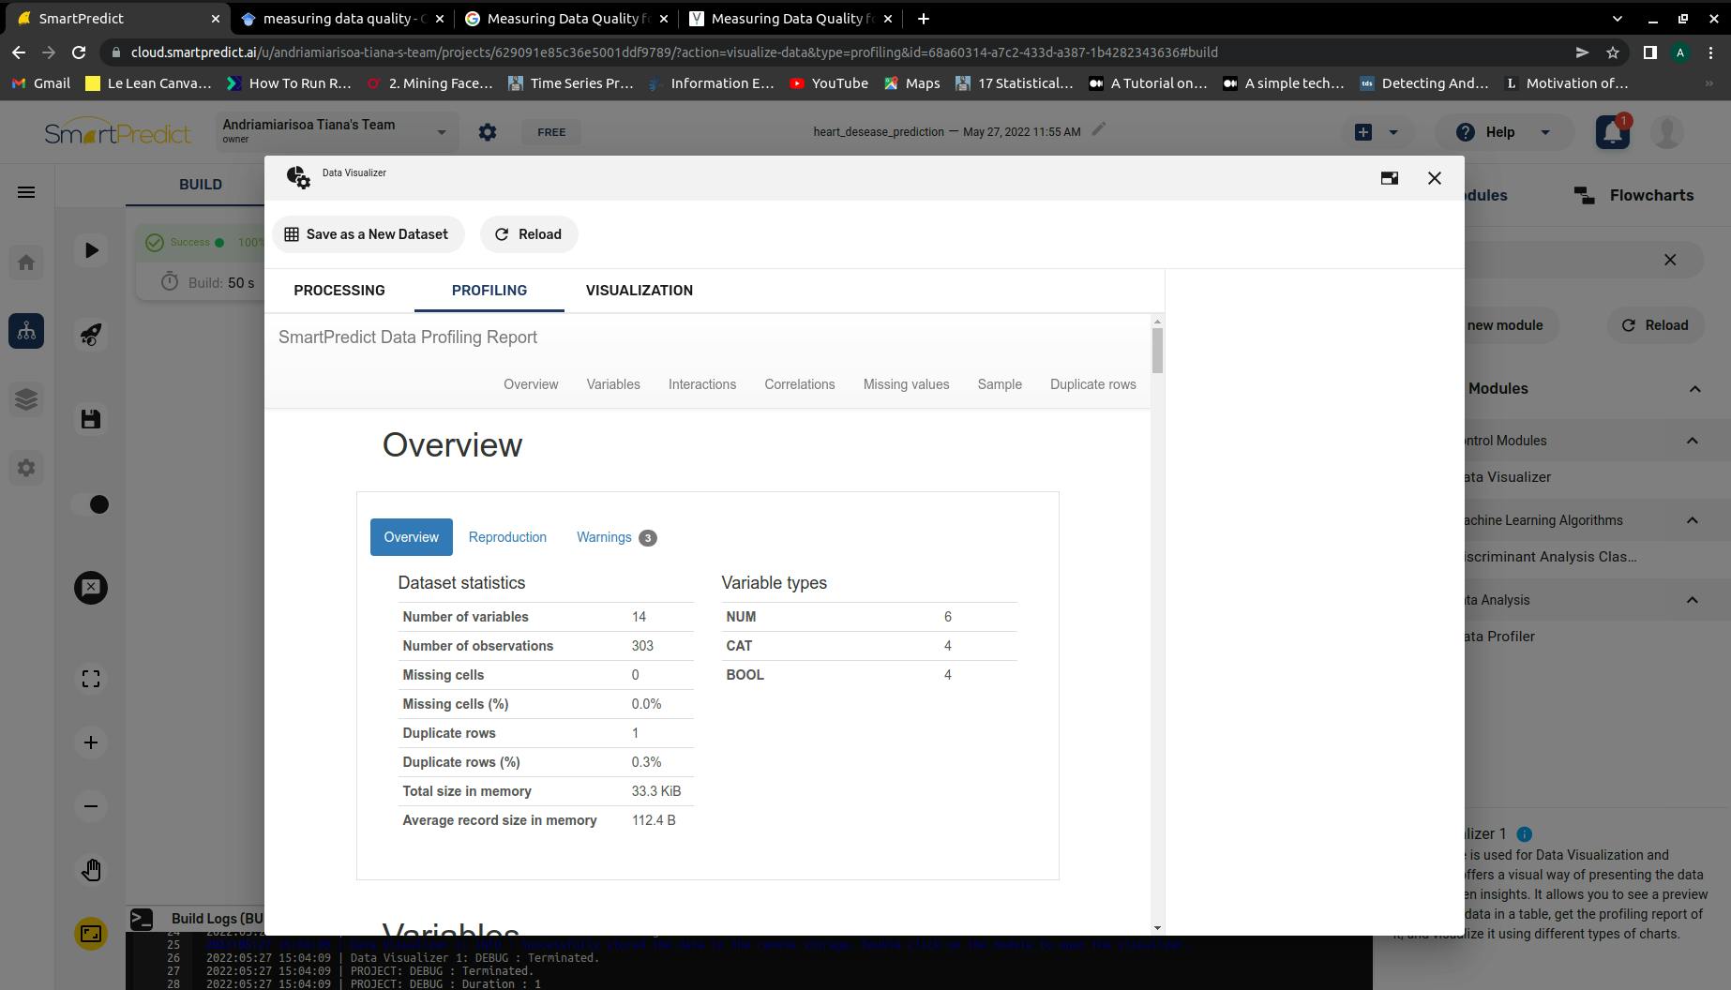This screenshot has height=990, width=1731.
Task: Save the project with floppy disk icon
Action: [91, 419]
